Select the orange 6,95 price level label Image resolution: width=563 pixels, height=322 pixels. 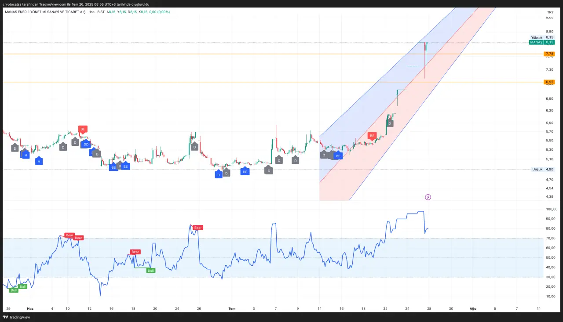[549, 82]
